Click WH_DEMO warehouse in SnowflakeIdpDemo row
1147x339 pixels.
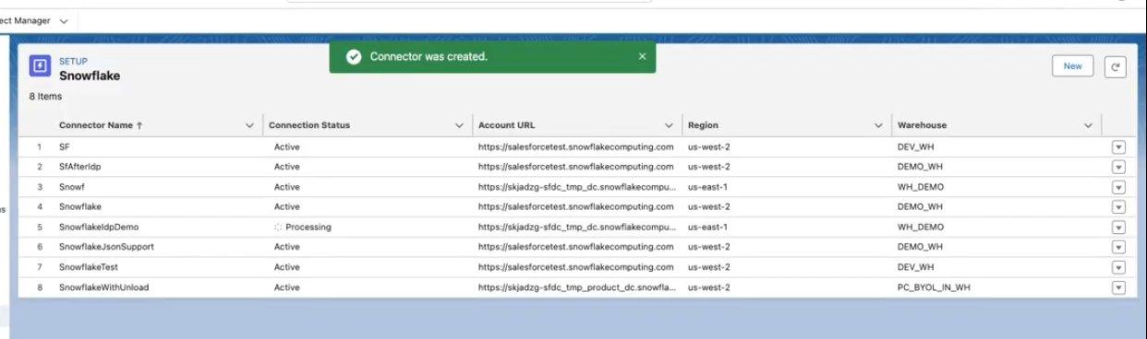coord(920,227)
